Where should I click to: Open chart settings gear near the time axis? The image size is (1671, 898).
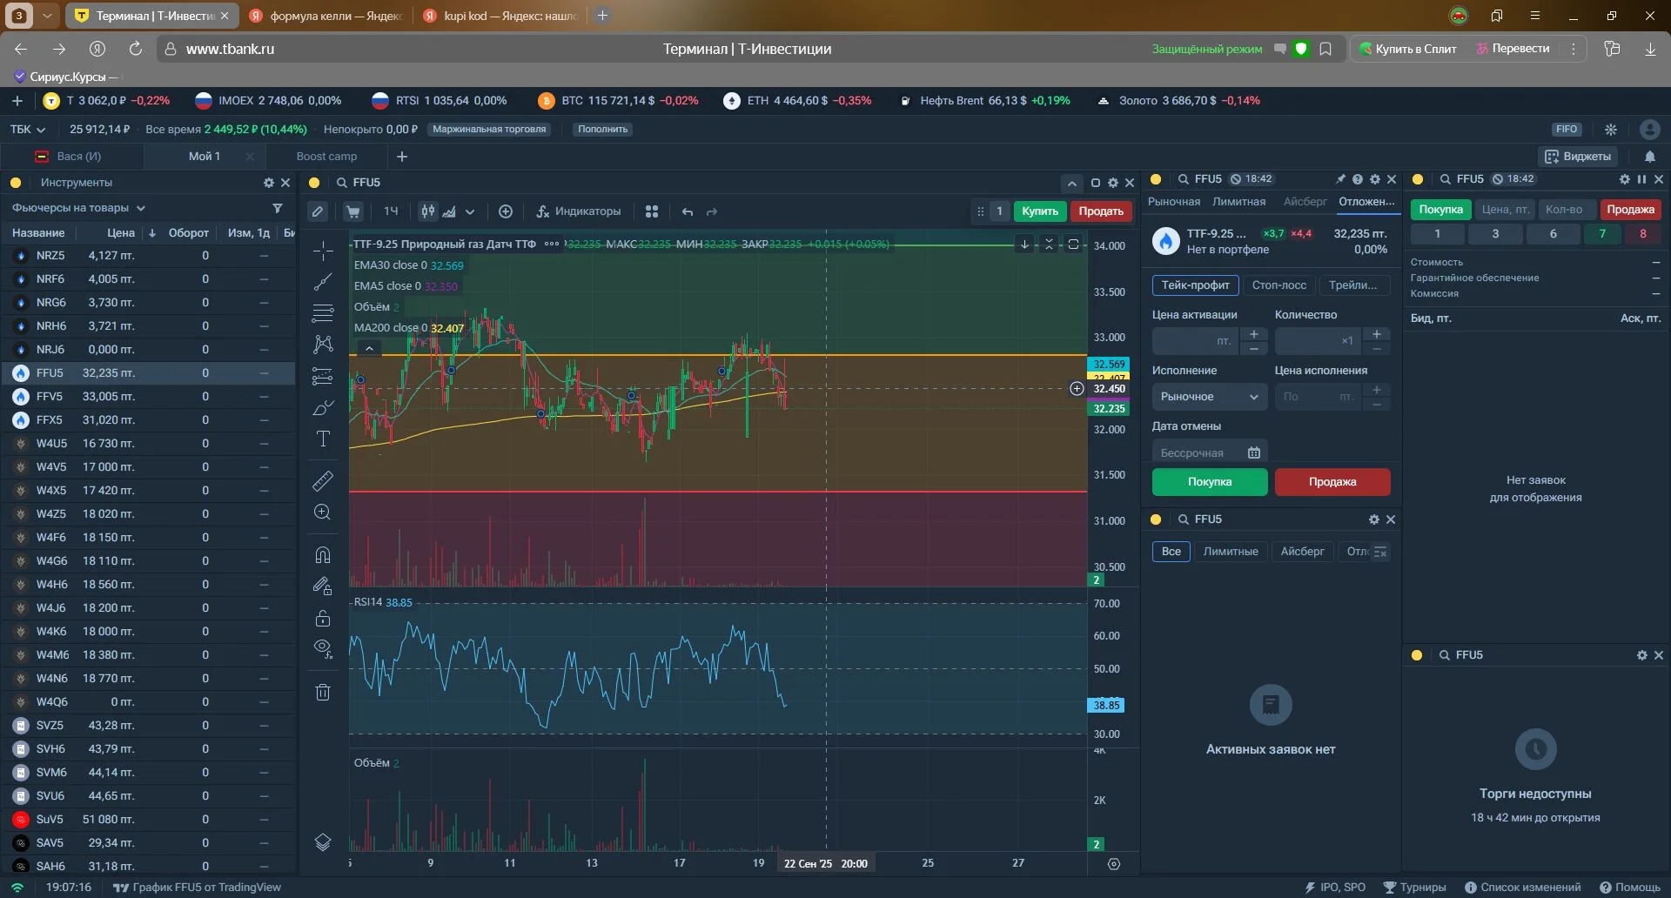pyautogui.click(x=1113, y=864)
